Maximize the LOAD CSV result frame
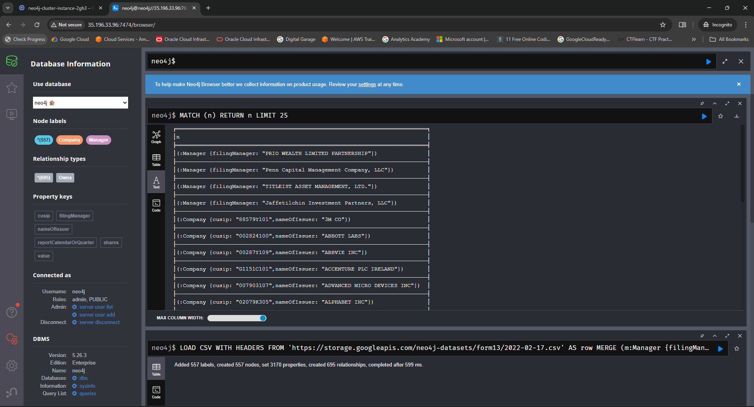 (727, 336)
